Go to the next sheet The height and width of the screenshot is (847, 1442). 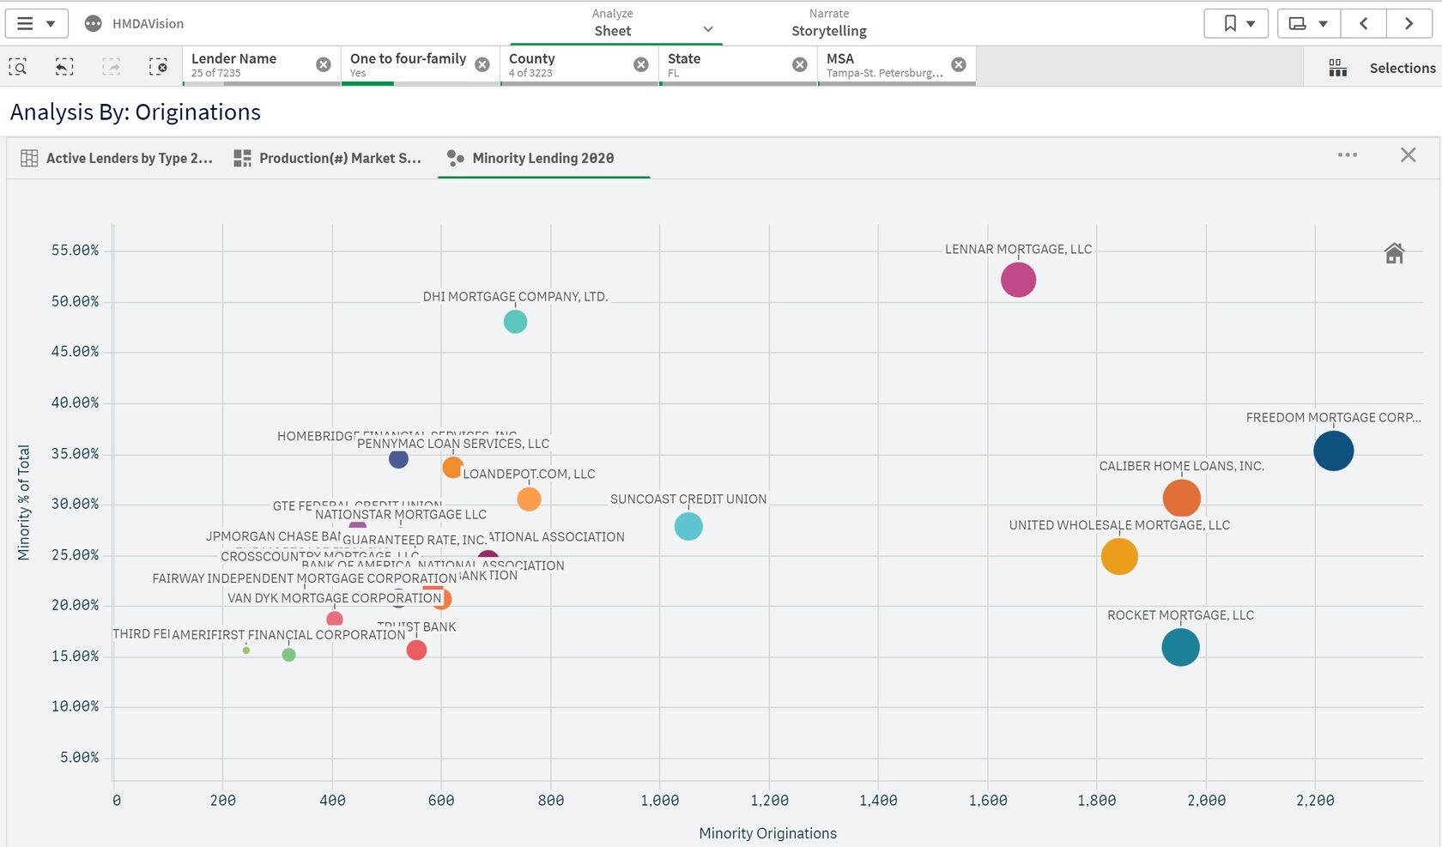tap(1409, 23)
